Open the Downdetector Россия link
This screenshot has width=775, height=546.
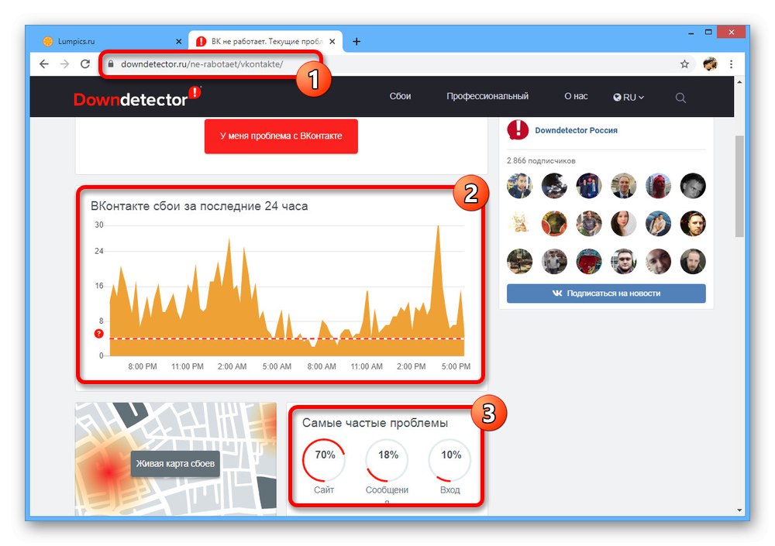pos(576,130)
